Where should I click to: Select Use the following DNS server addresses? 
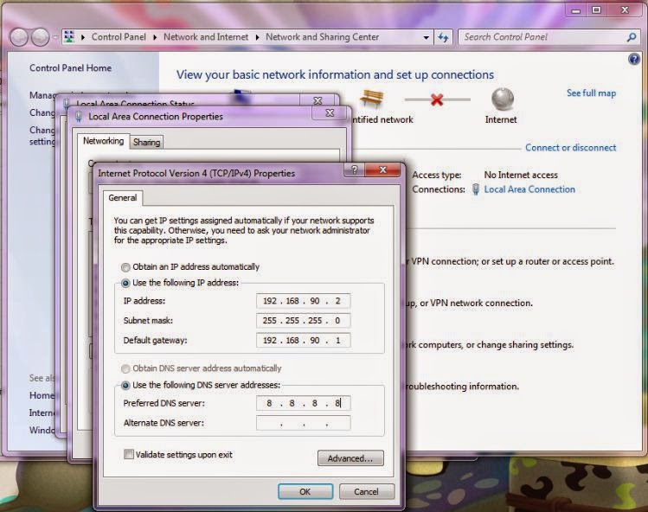125,385
